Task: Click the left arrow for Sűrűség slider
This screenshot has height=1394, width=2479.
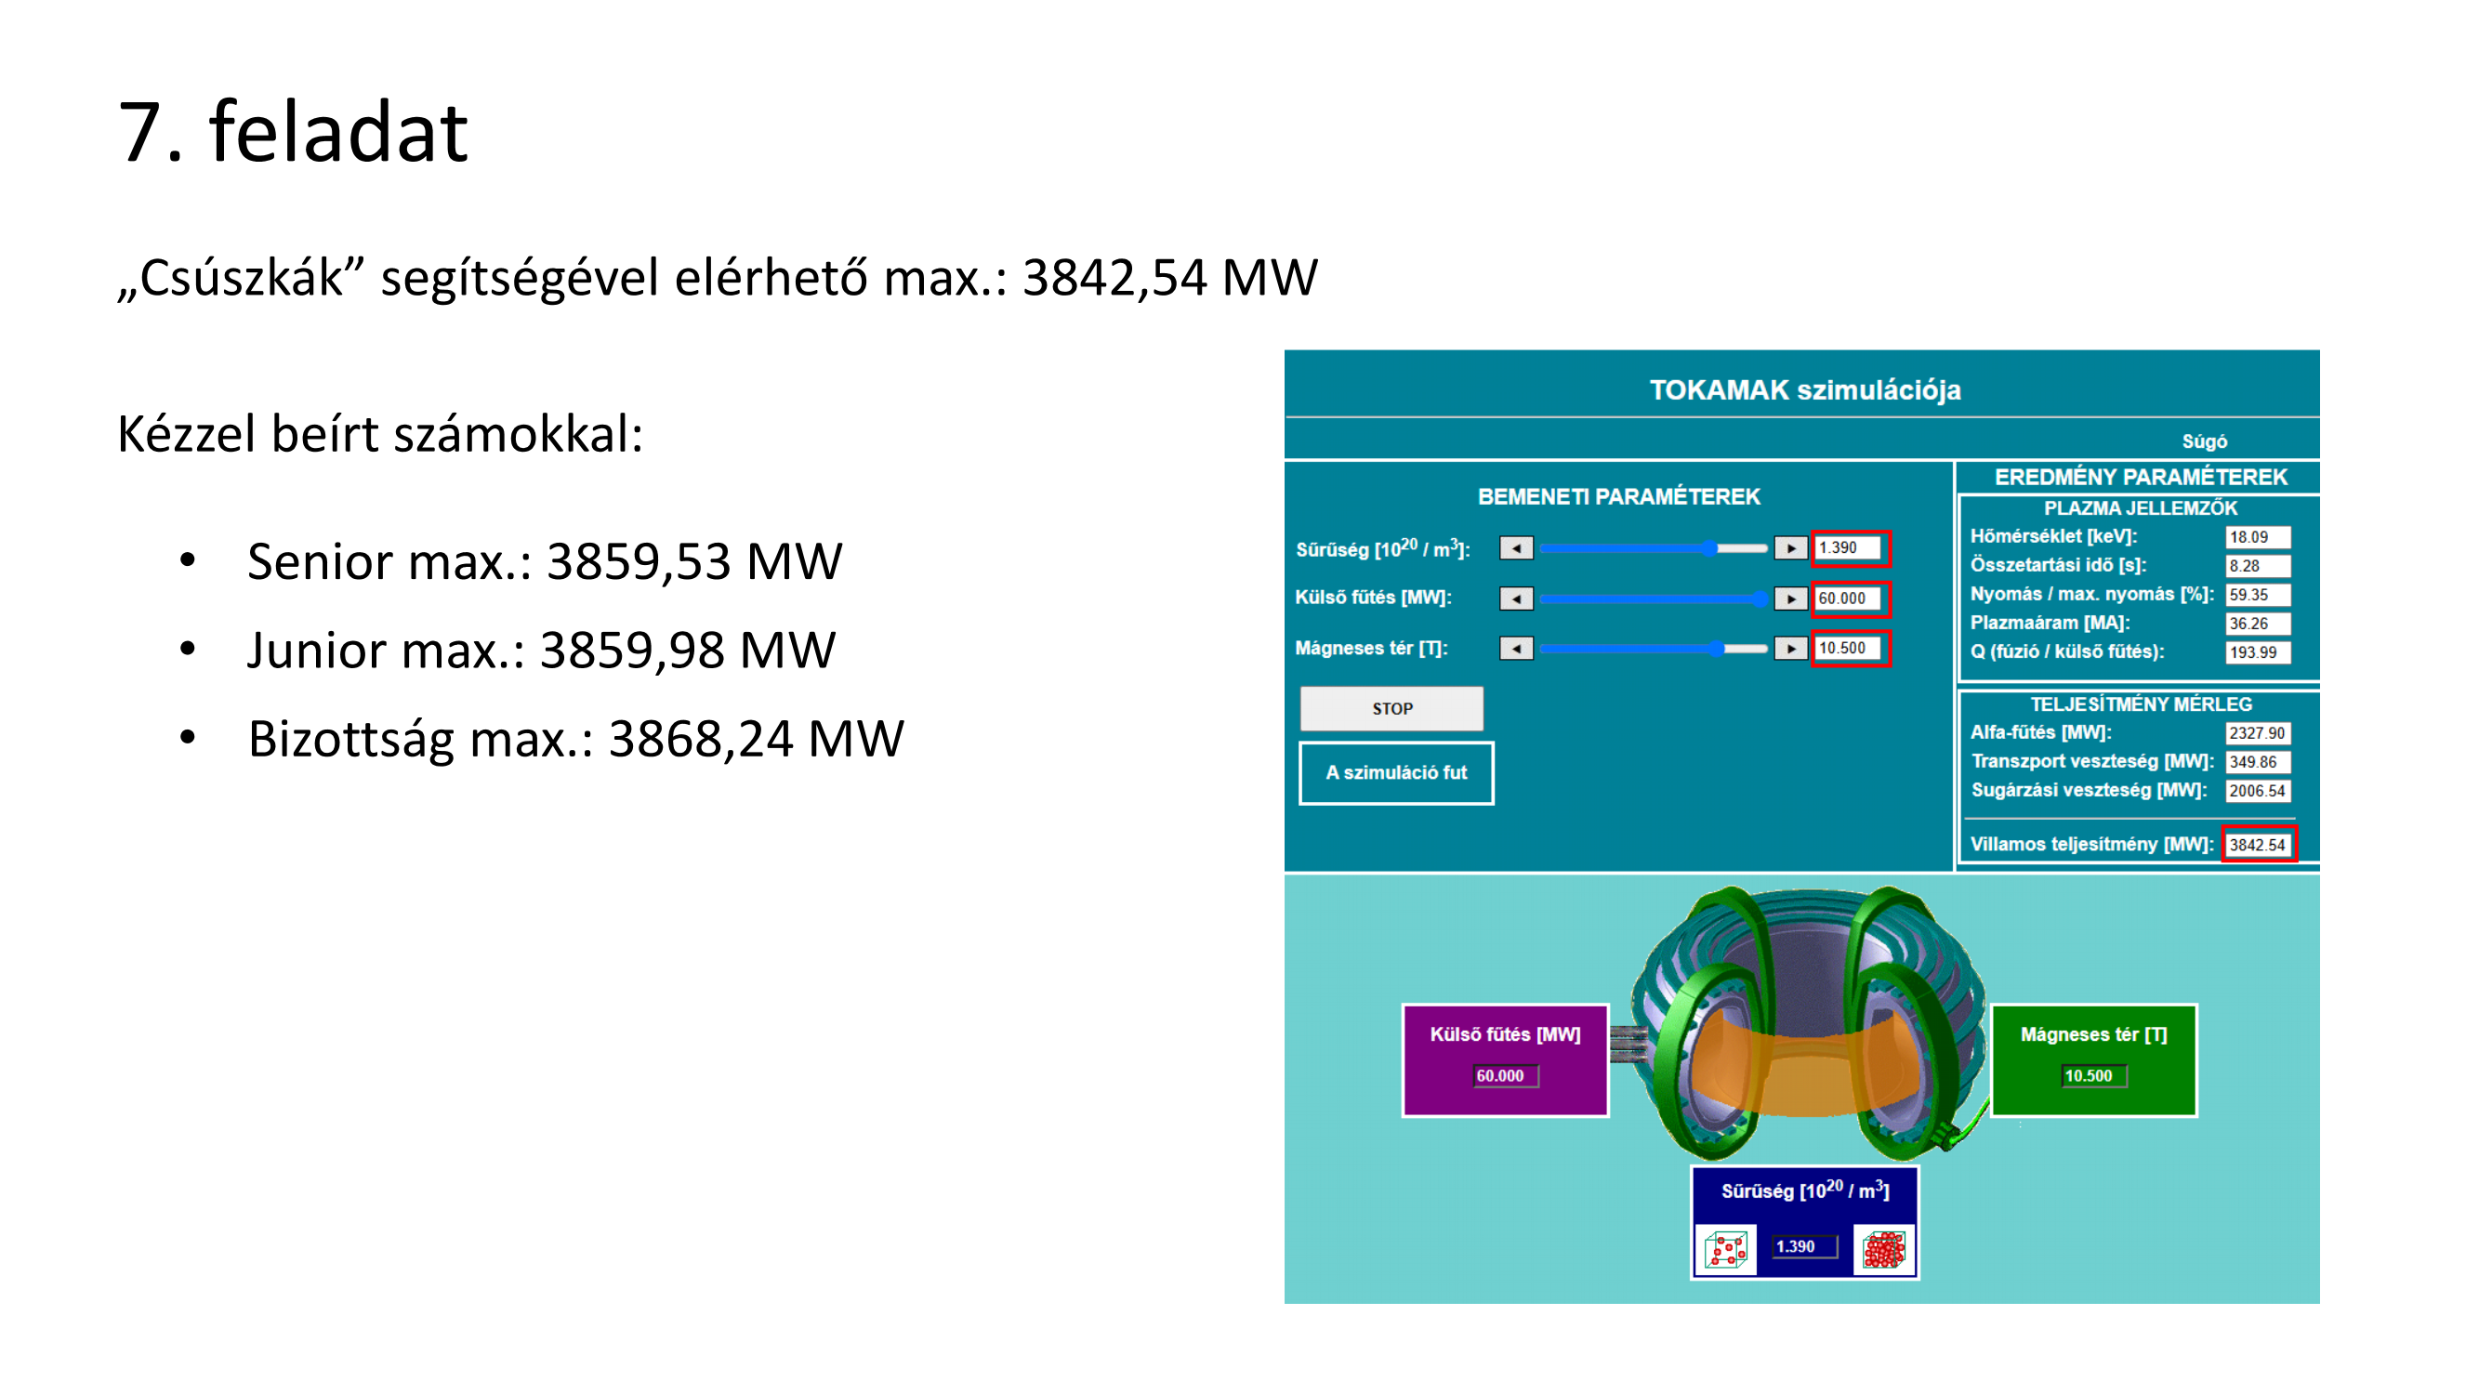Action: coord(1516,547)
